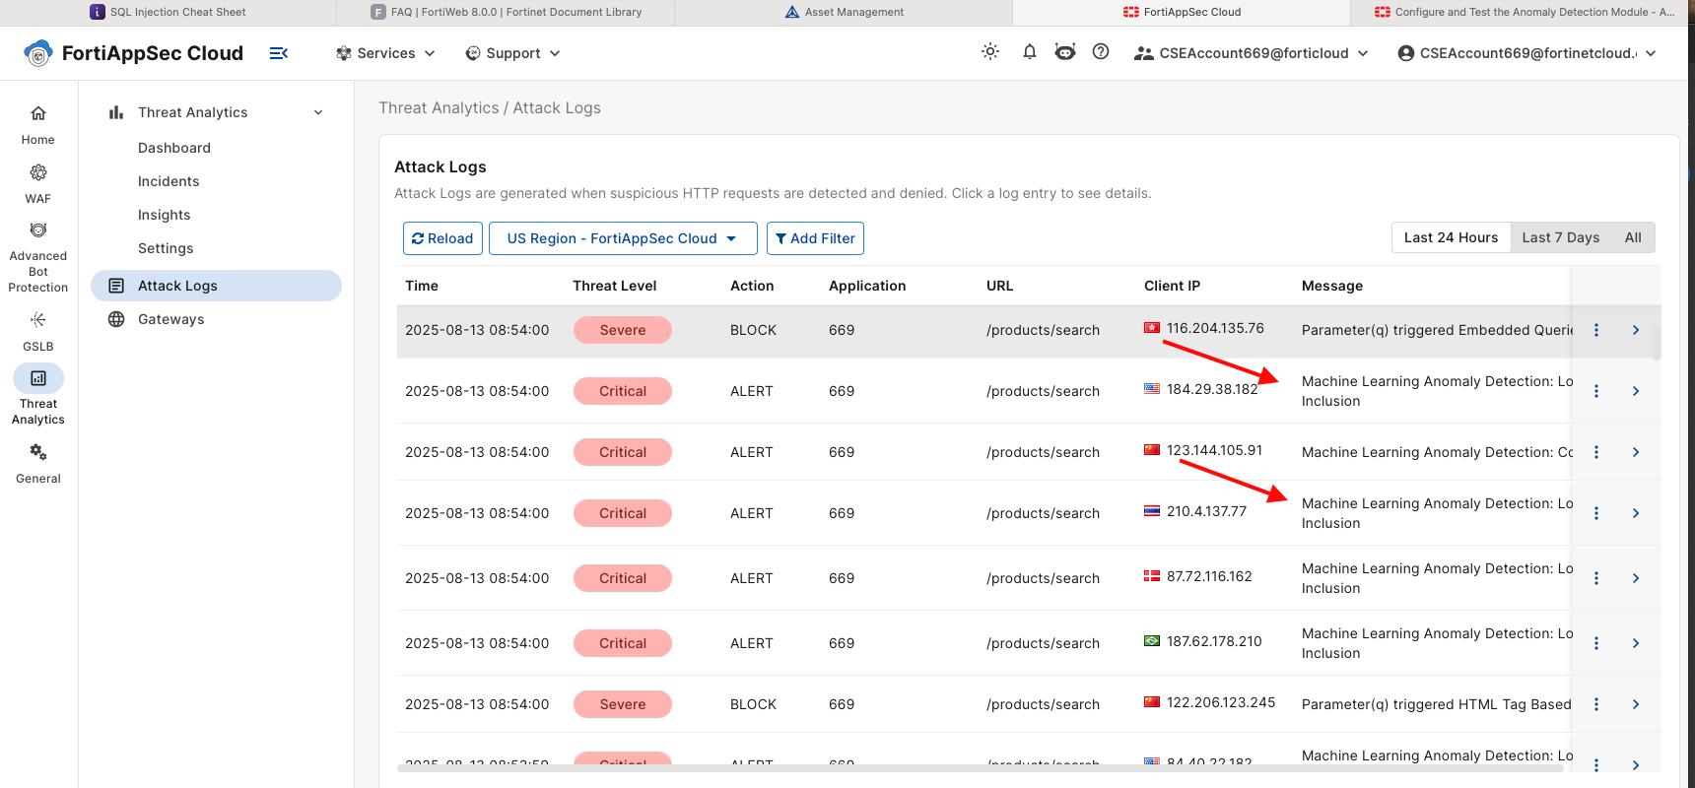1695x788 pixels.
Task: Switch to FAQ FortiWeb 8.0.0 browser tab
Action: 506,12
